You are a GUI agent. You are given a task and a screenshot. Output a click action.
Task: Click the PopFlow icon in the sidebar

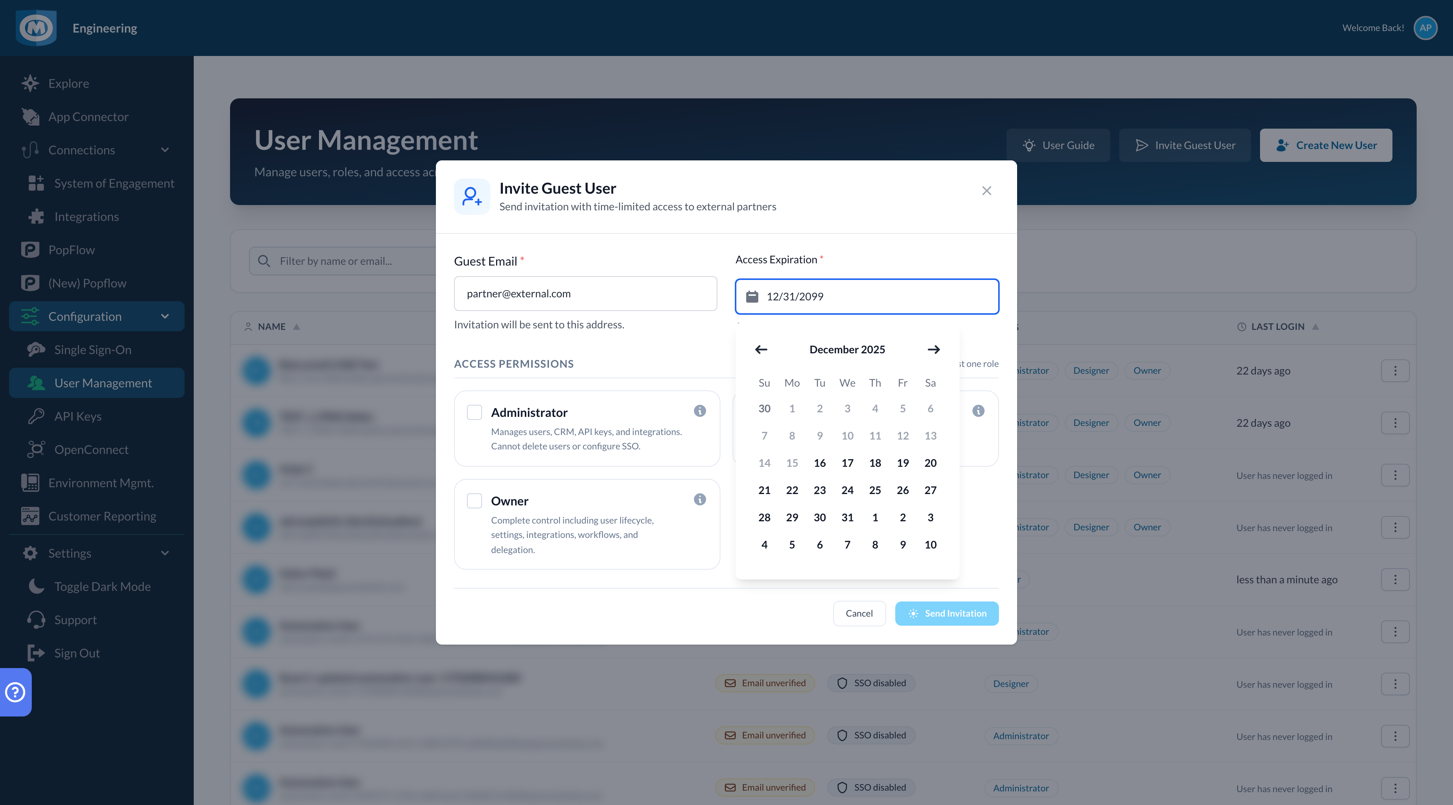point(30,250)
